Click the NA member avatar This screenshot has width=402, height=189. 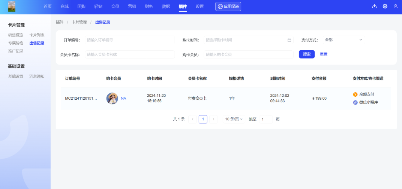112,98
